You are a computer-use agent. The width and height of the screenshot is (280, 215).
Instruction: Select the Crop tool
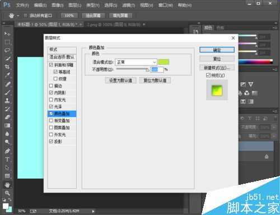coord(7,67)
